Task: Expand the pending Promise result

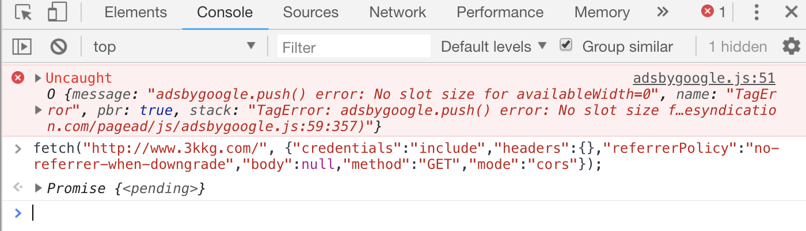Action: coord(39,188)
